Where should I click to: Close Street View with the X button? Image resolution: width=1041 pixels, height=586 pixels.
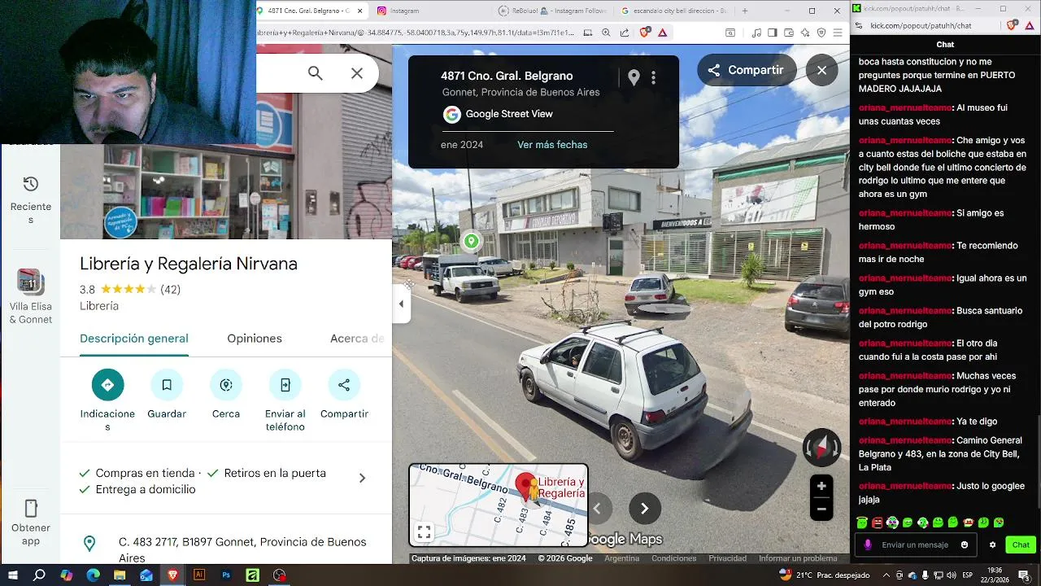[821, 70]
